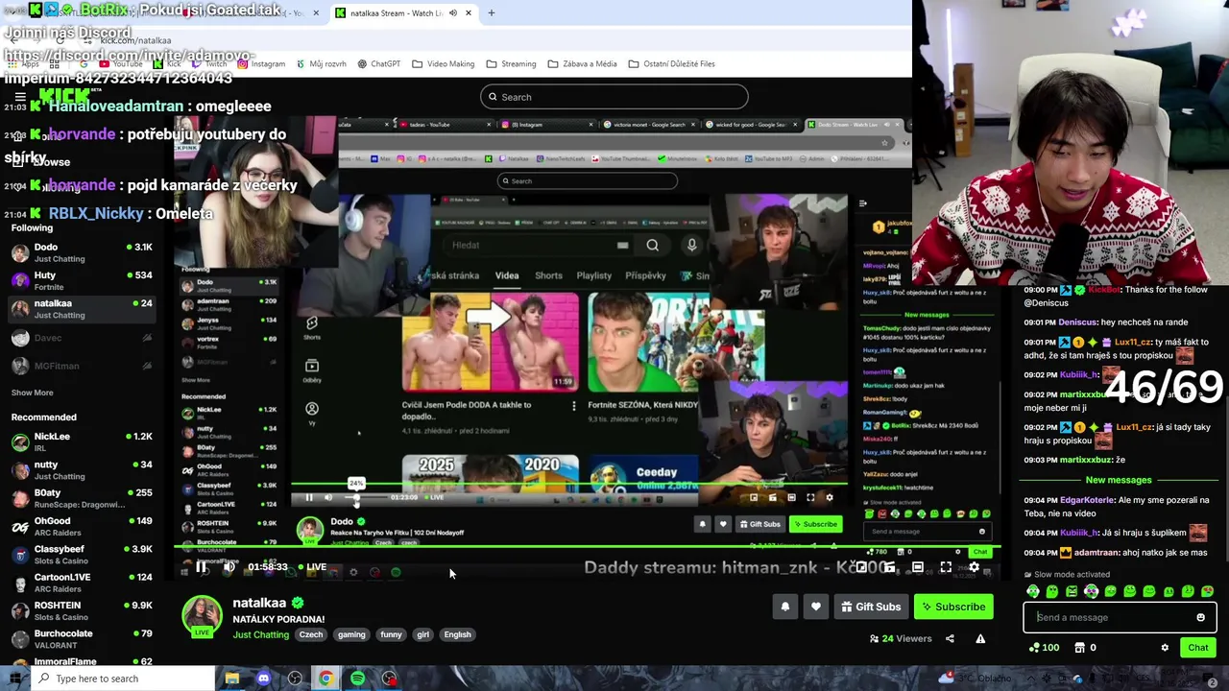Click natalkaa's live profile avatar
Screen dimensions: 1229x691
202,616
